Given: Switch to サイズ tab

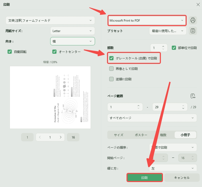Looking at the screenshot, I should (x=118, y=135).
